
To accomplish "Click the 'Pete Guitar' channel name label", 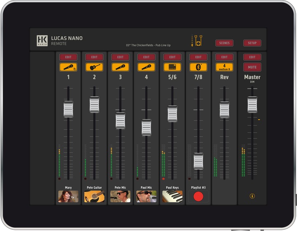I will [94, 187].
